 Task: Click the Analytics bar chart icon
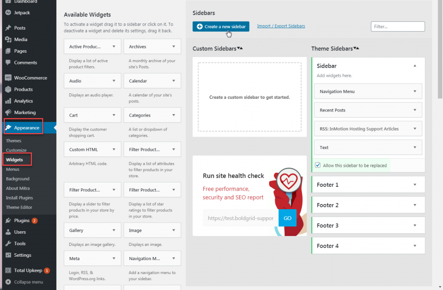(x=8, y=101)
